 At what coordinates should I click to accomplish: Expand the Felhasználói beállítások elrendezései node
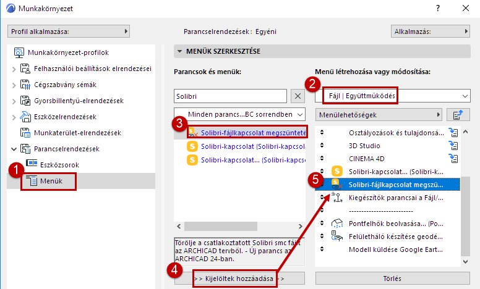(14, 69)
